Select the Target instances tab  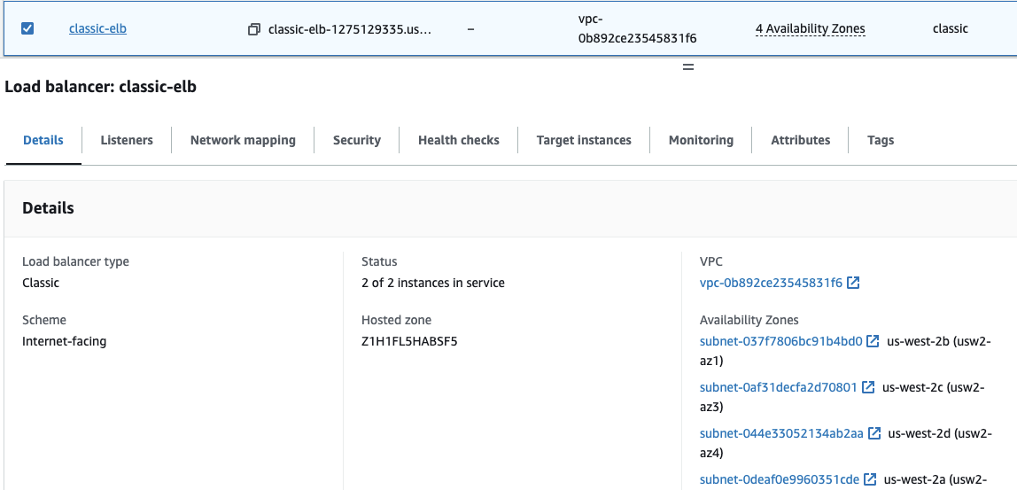pyautogui.click(x=584, y=140)
